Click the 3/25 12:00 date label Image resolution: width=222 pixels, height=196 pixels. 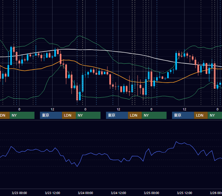[x=184, y=193]
